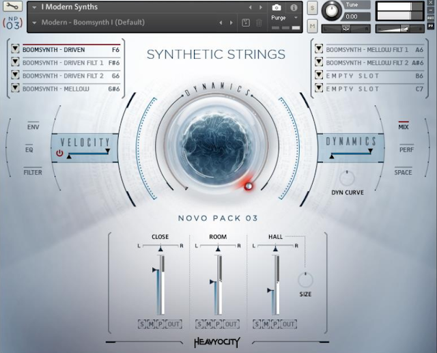Screen dimensions: 437x353
Task: Open the Boomsynth - Mellow Filt 2 slot dropdown
Action: [x=319, y=62]
